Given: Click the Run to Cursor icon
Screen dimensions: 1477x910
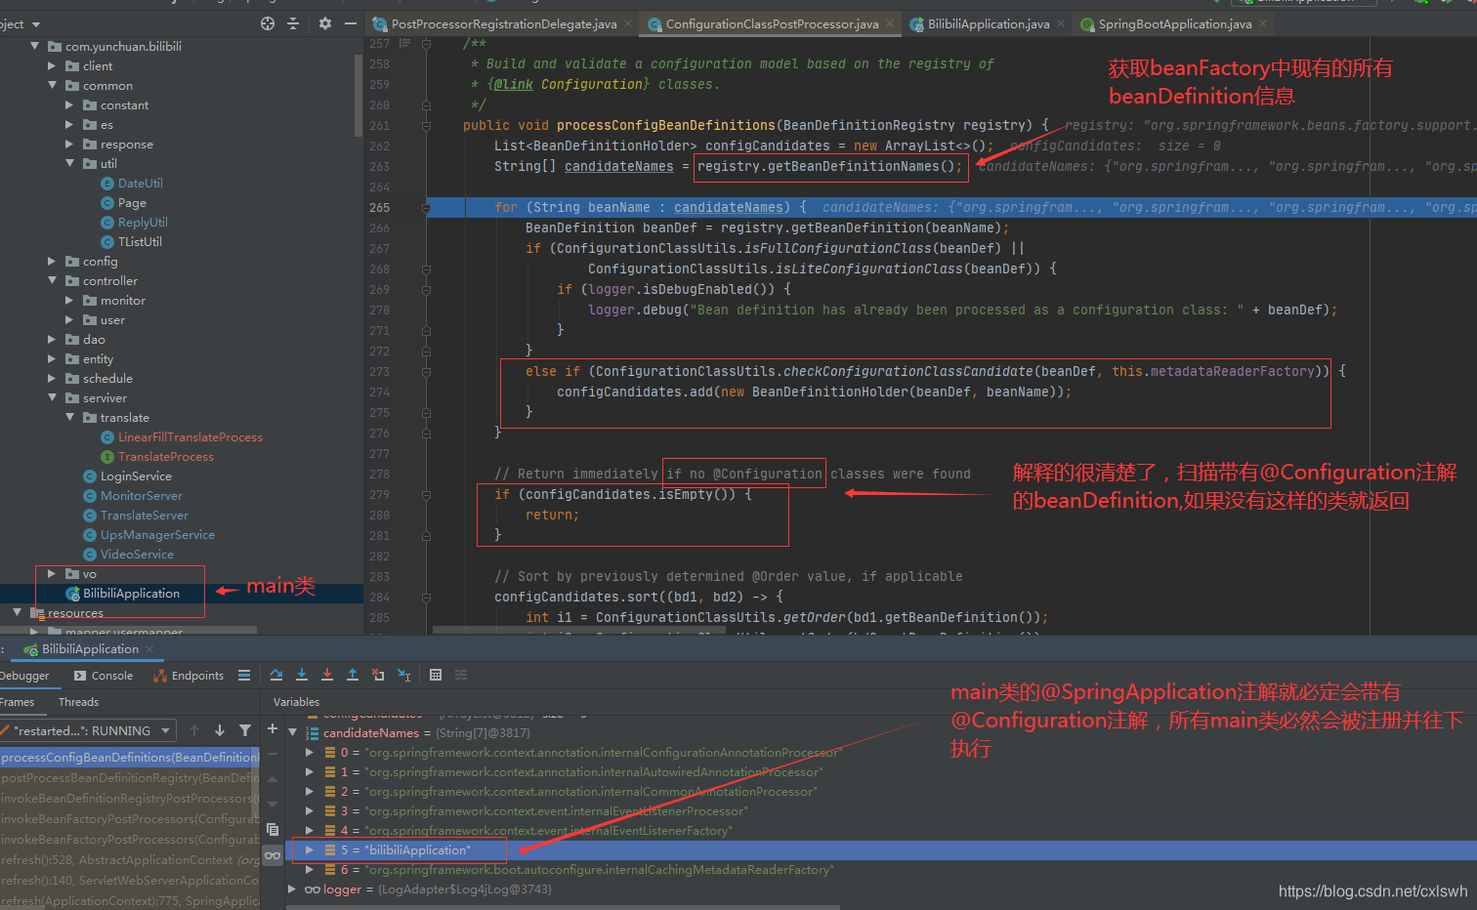Looking at the screenshot, I should (x=403, y=675).
